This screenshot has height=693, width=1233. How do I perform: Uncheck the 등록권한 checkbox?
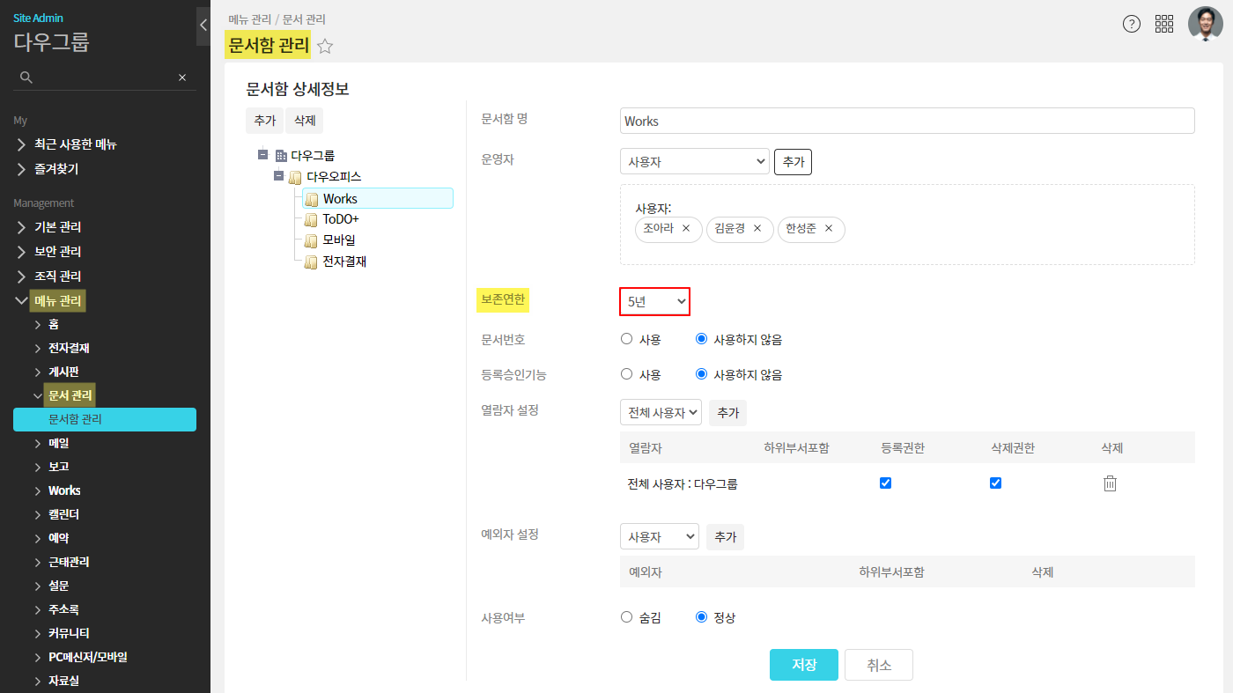tap(886, 483)
